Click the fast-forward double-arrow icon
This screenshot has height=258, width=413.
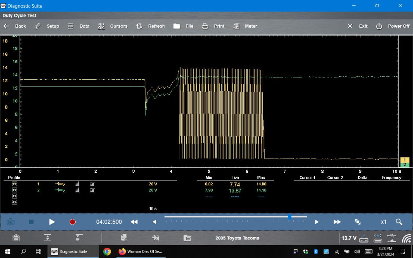tap(337, 222)
